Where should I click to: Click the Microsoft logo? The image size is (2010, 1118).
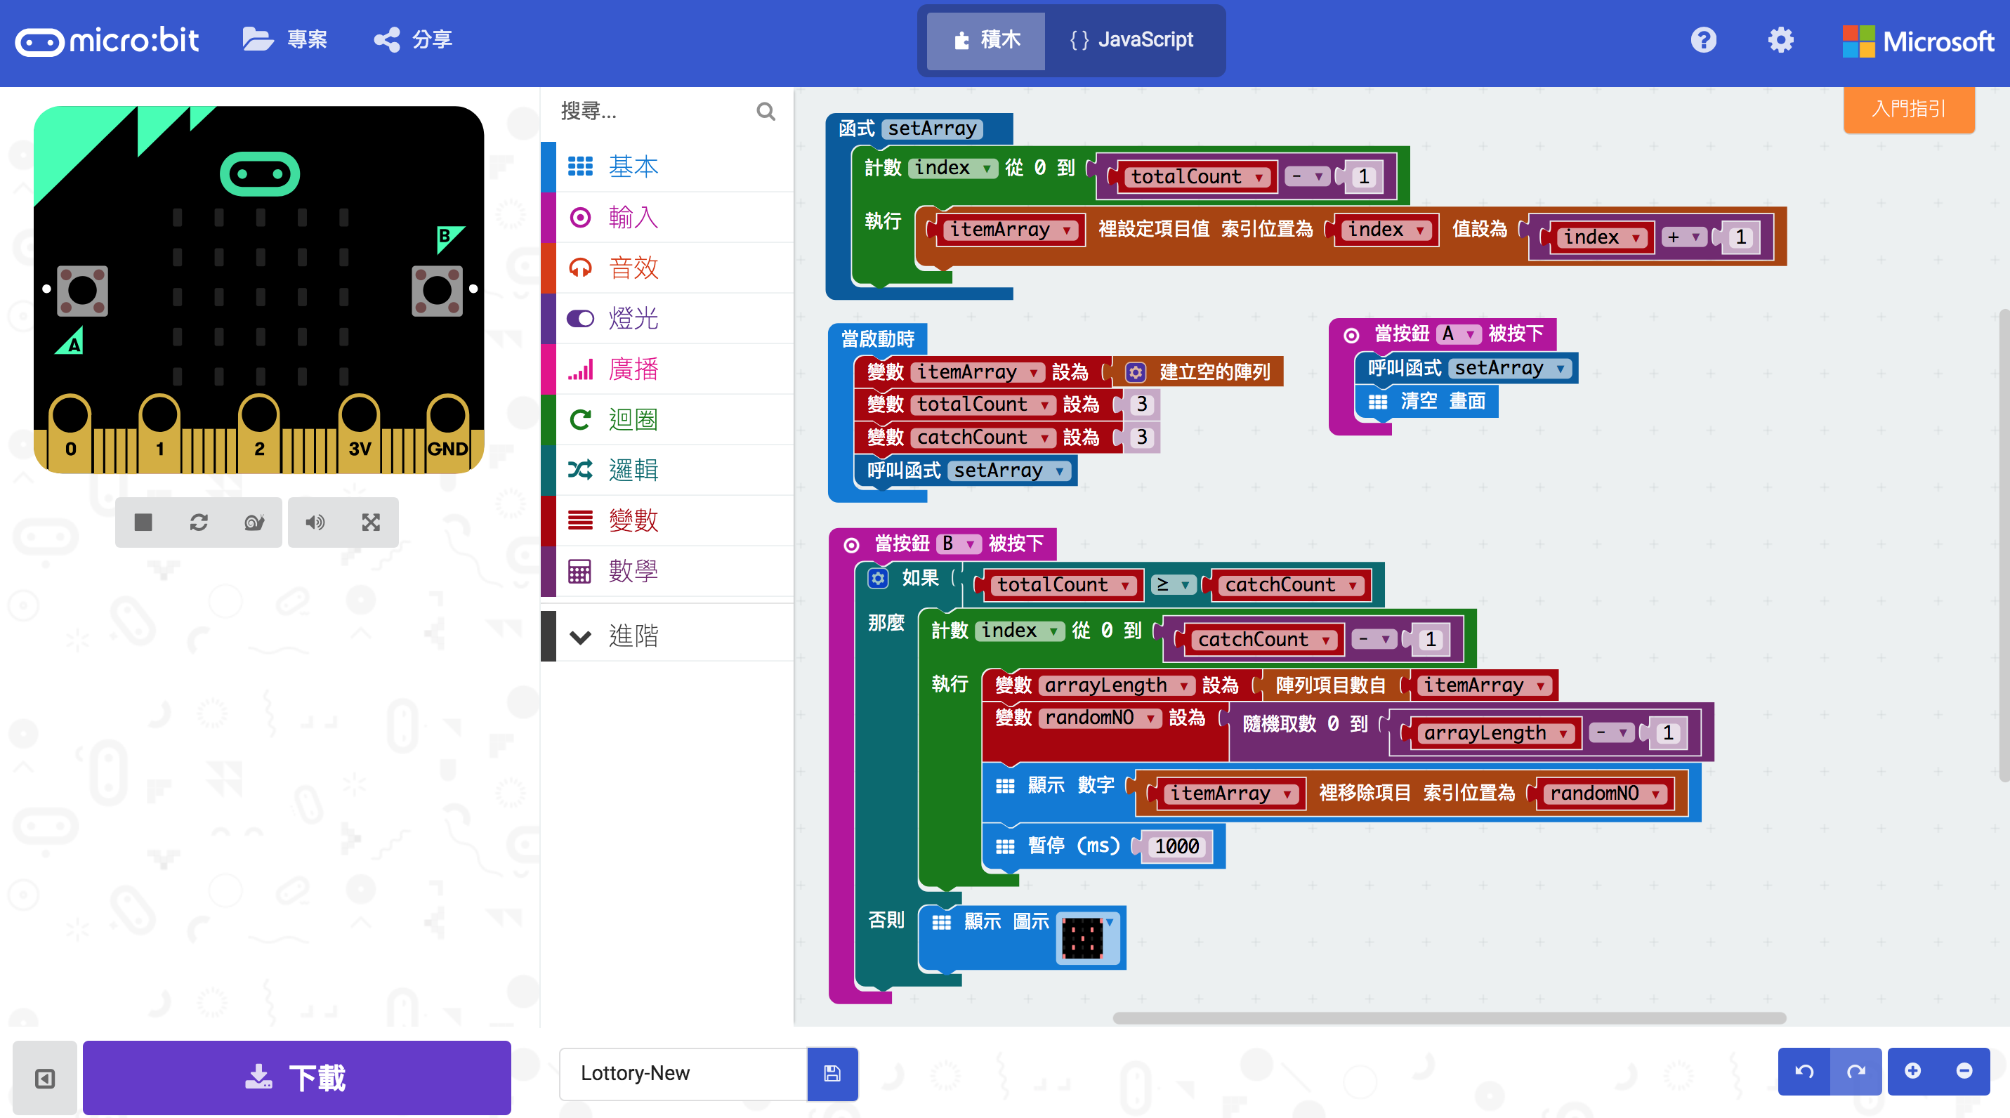click(x=1918, y=41)
